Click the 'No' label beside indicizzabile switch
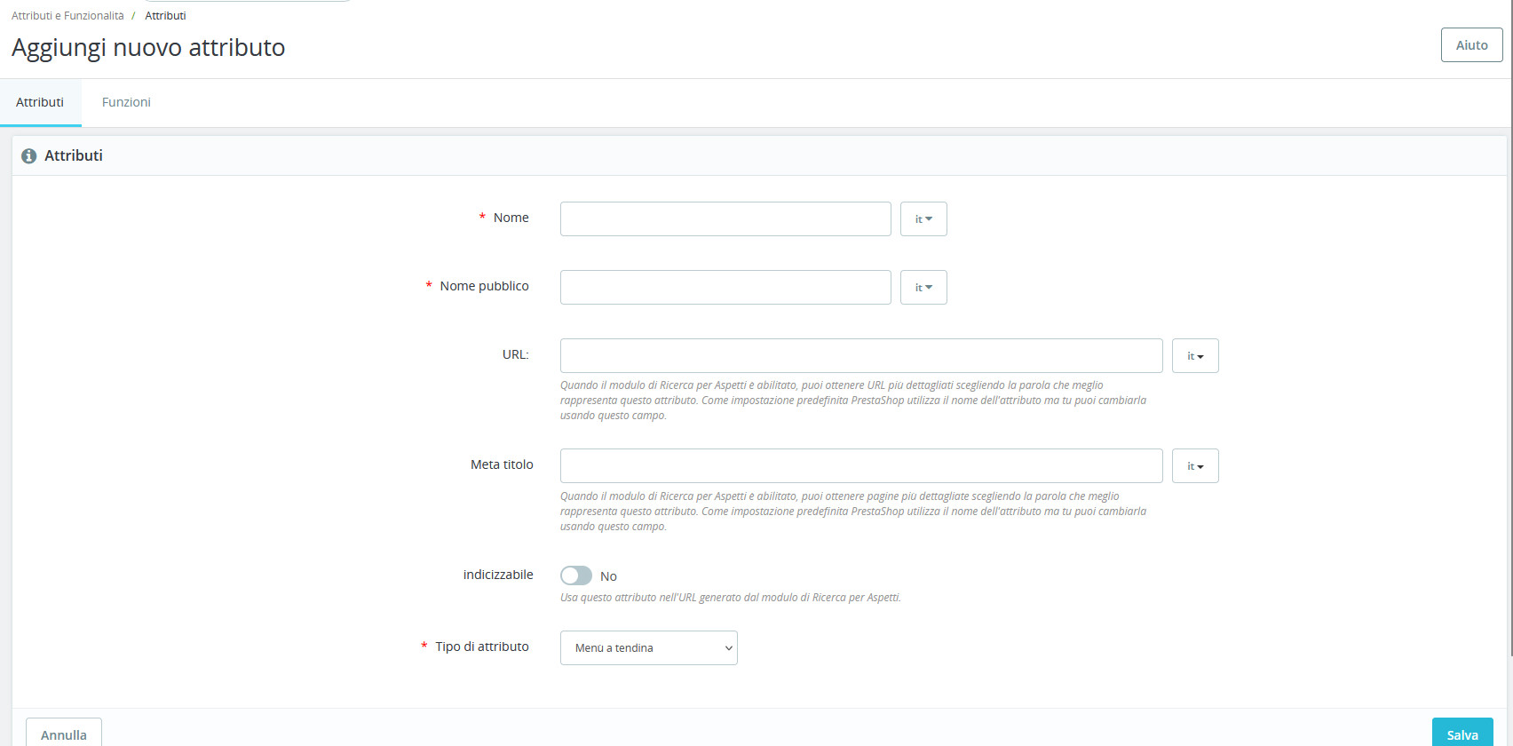 [608, 576]
